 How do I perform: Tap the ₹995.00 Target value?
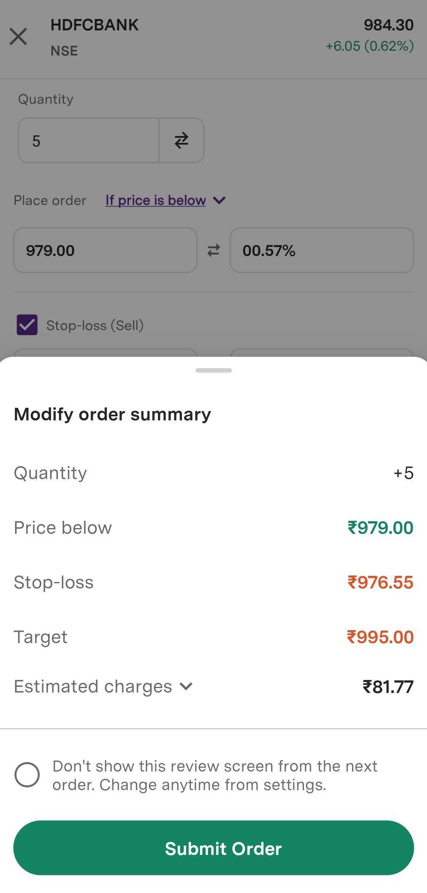(380, 637)
